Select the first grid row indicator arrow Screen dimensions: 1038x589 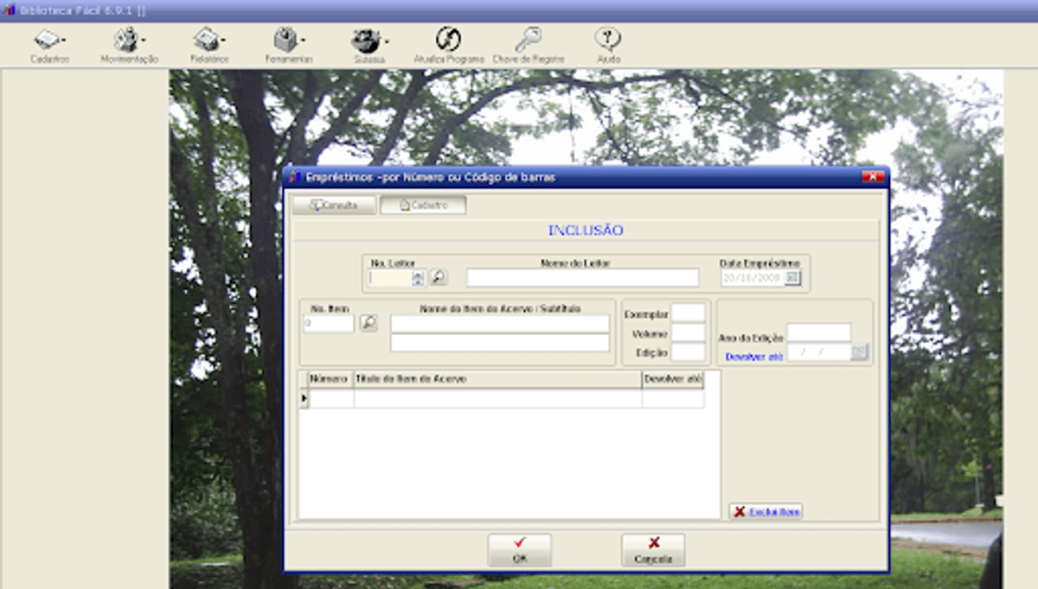[x=304, y=398]
